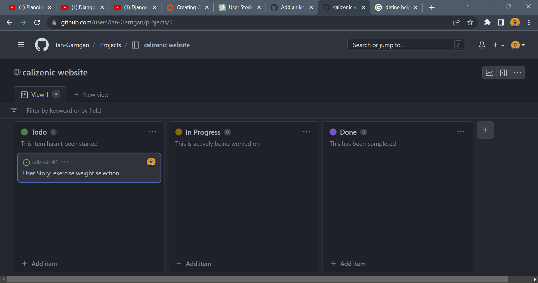Click the open issue icon on calizenic #3 card
The width and height of the screenshot is (538, 283).
click(26, 162)
